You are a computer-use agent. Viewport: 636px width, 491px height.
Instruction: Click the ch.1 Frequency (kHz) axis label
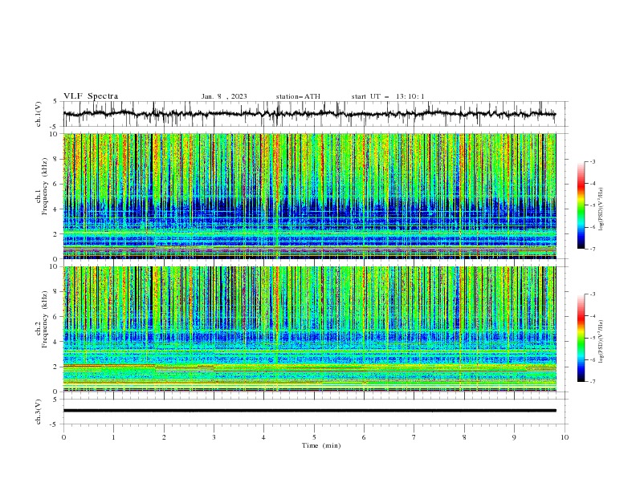(x=43, y=186)
